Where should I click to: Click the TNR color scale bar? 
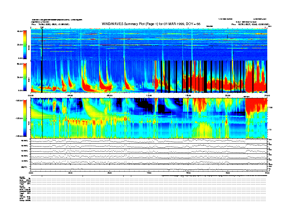pyautogui.click(x=25, y=118)
